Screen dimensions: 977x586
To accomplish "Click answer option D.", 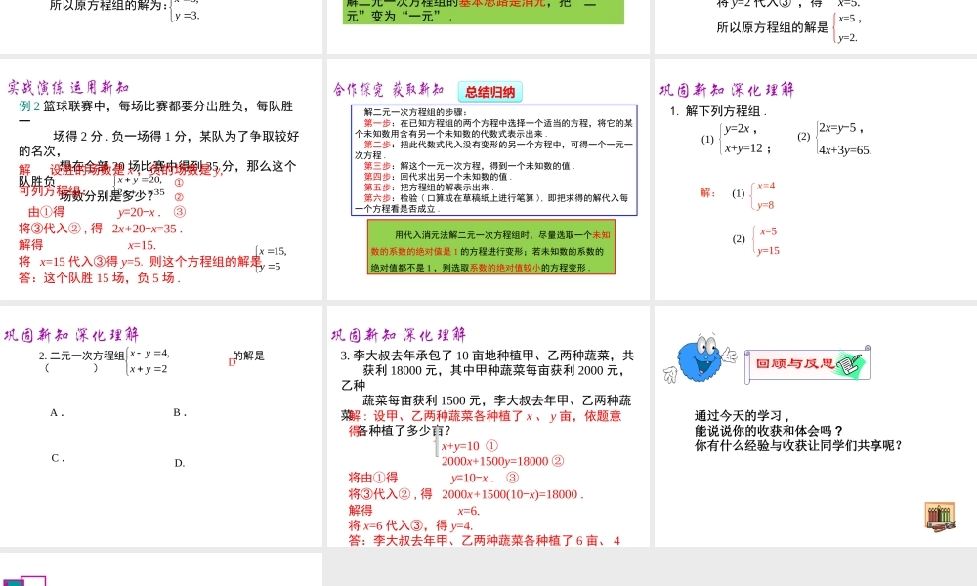I will 180,463.
